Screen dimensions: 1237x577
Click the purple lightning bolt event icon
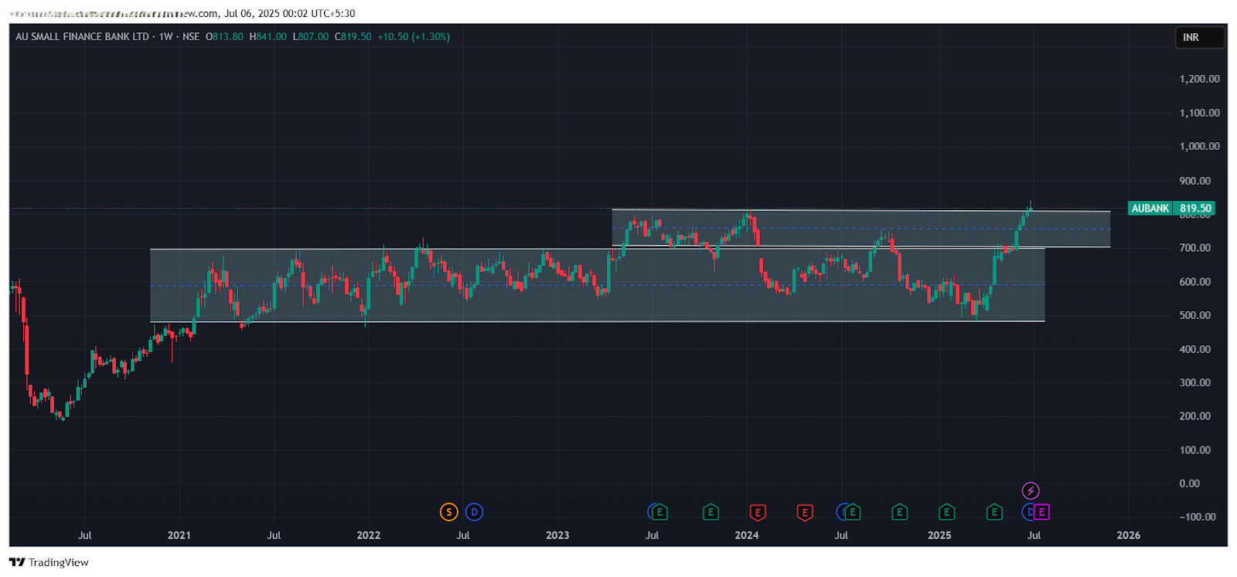[1031, 490]
